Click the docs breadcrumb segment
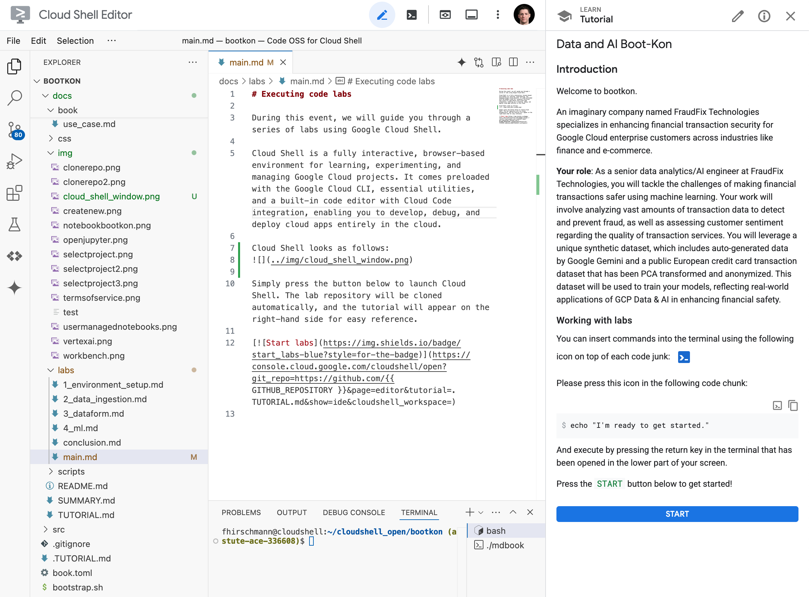Viewport: 809px width, 597px height. [229, 81]
